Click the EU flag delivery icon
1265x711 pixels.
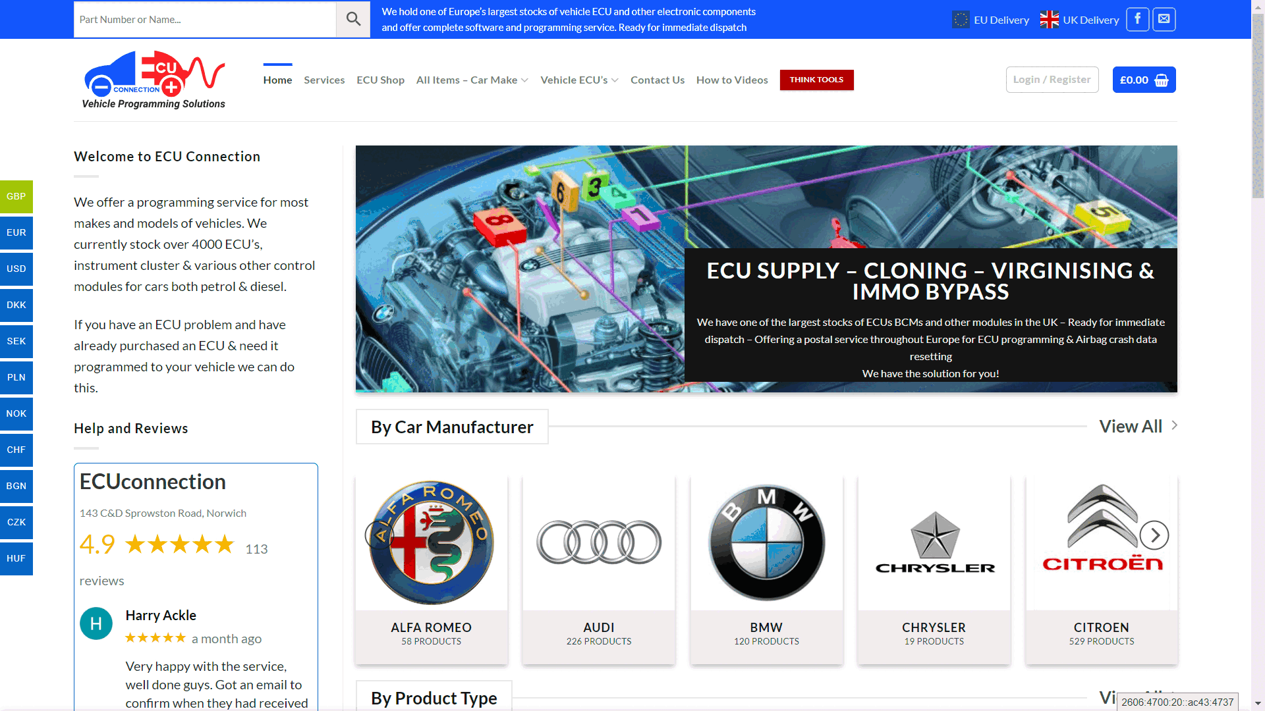point(960,19)
